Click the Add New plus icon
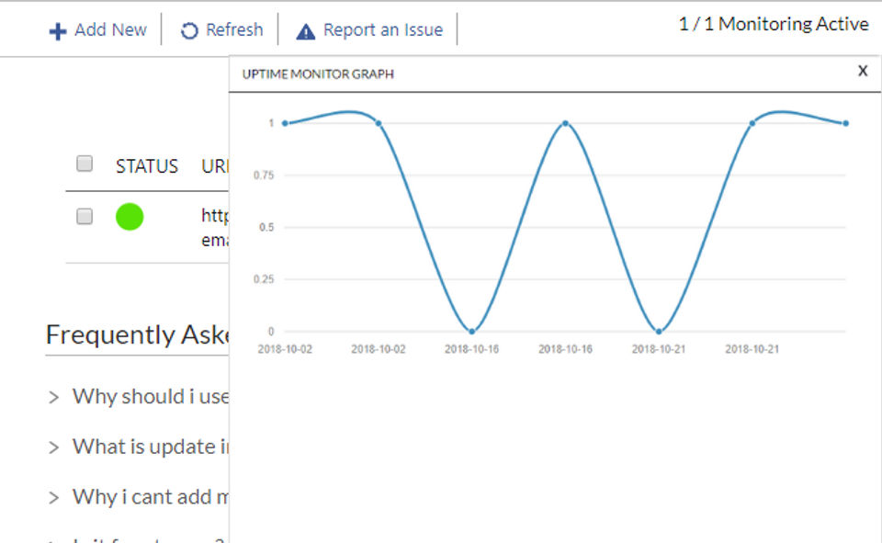This screenshot has width=882, height=543. (x=58, y=31)
